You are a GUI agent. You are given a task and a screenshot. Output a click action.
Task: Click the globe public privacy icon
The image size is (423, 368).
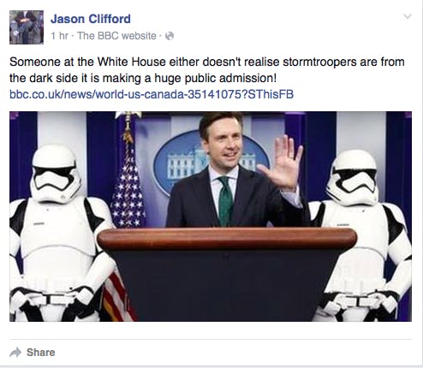170,36
